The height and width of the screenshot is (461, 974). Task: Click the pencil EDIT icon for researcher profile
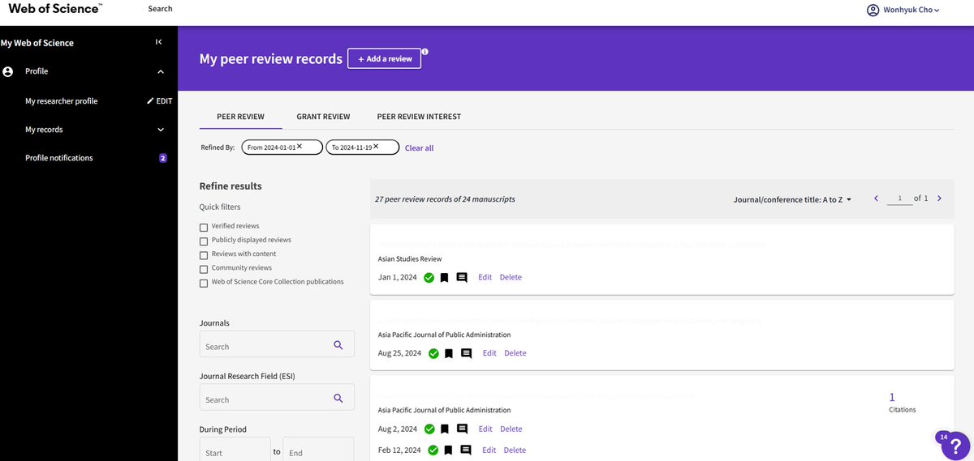point(150,101)
